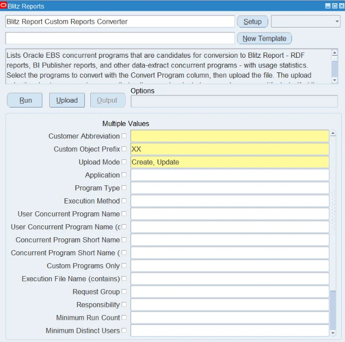Viewport: 345px width, 342px height.
Task: Click the report name field
Action: coord(120,22)
